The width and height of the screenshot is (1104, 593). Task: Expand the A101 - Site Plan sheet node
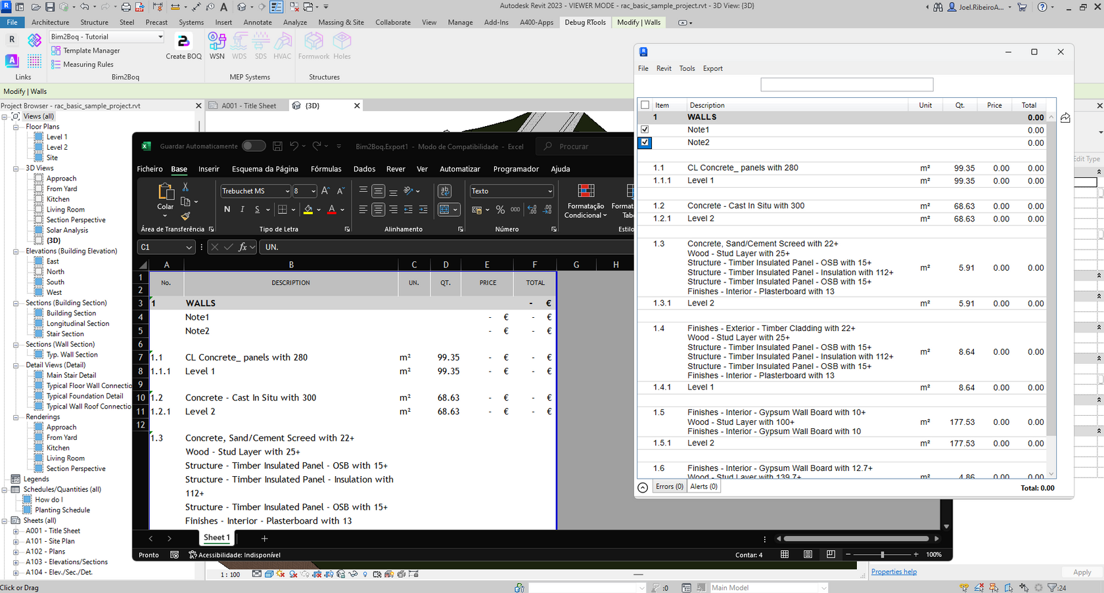pyautogui.click(x=14, y=541)
